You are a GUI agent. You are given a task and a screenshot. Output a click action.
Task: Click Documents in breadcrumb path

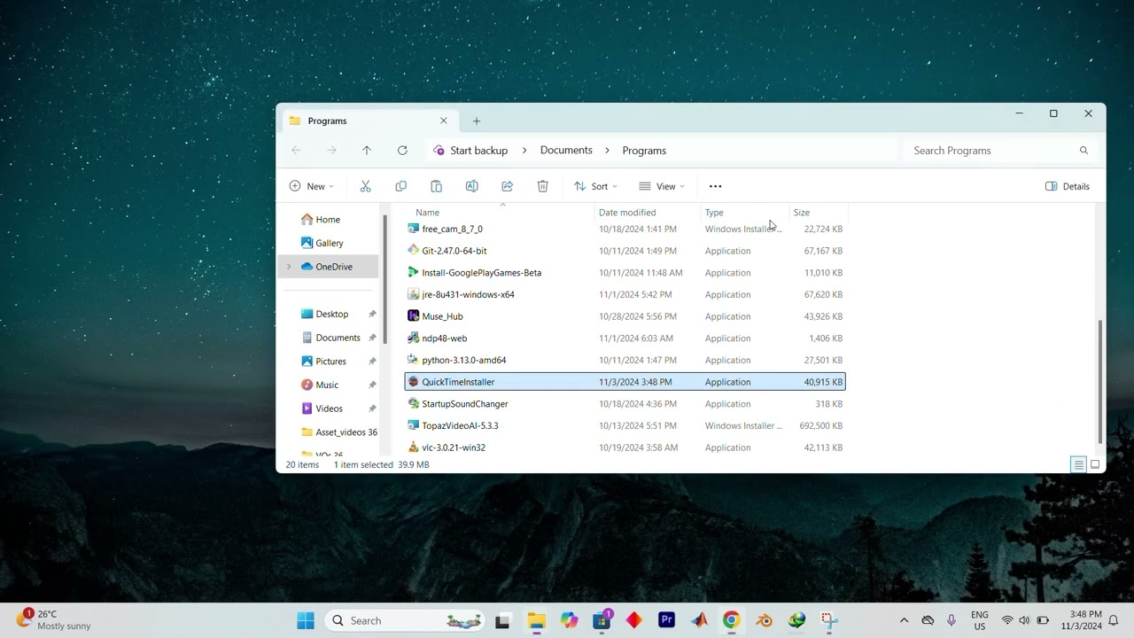tap(566, 151)
